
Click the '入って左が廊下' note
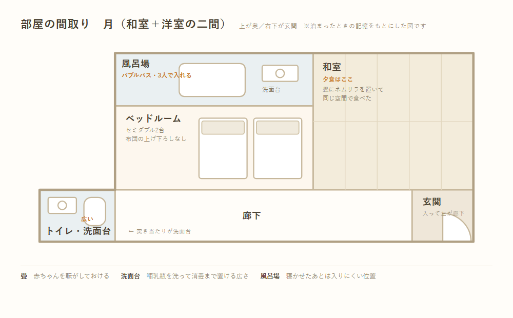point(443,213)
